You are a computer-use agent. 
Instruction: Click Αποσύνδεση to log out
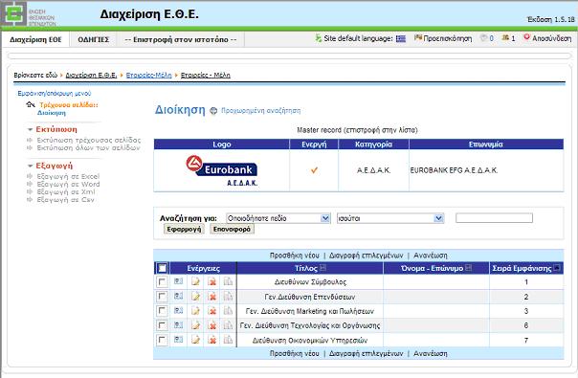click(547, 38)
